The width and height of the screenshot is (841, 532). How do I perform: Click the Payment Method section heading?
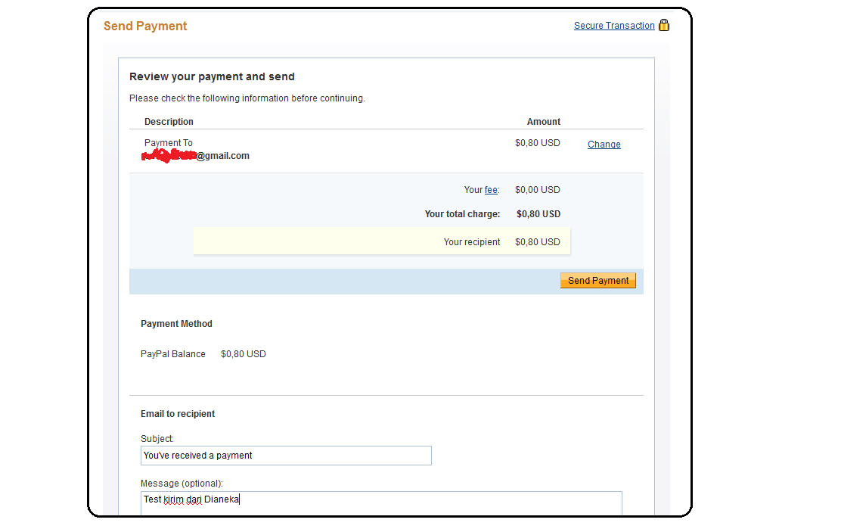176,324
